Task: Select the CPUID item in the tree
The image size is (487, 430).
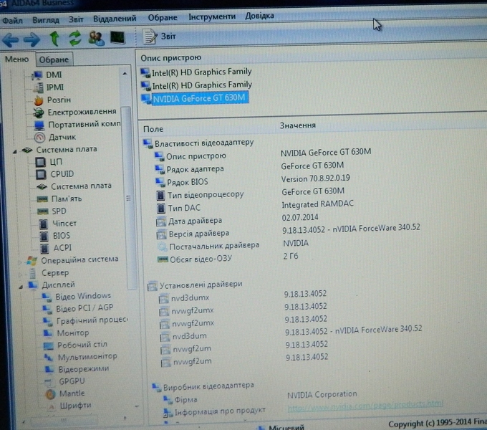Action: pos(62,173)
